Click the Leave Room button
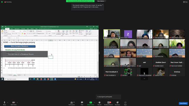 tap(183, 103)
